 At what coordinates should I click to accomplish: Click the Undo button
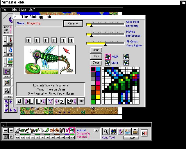tap(96, 56)
